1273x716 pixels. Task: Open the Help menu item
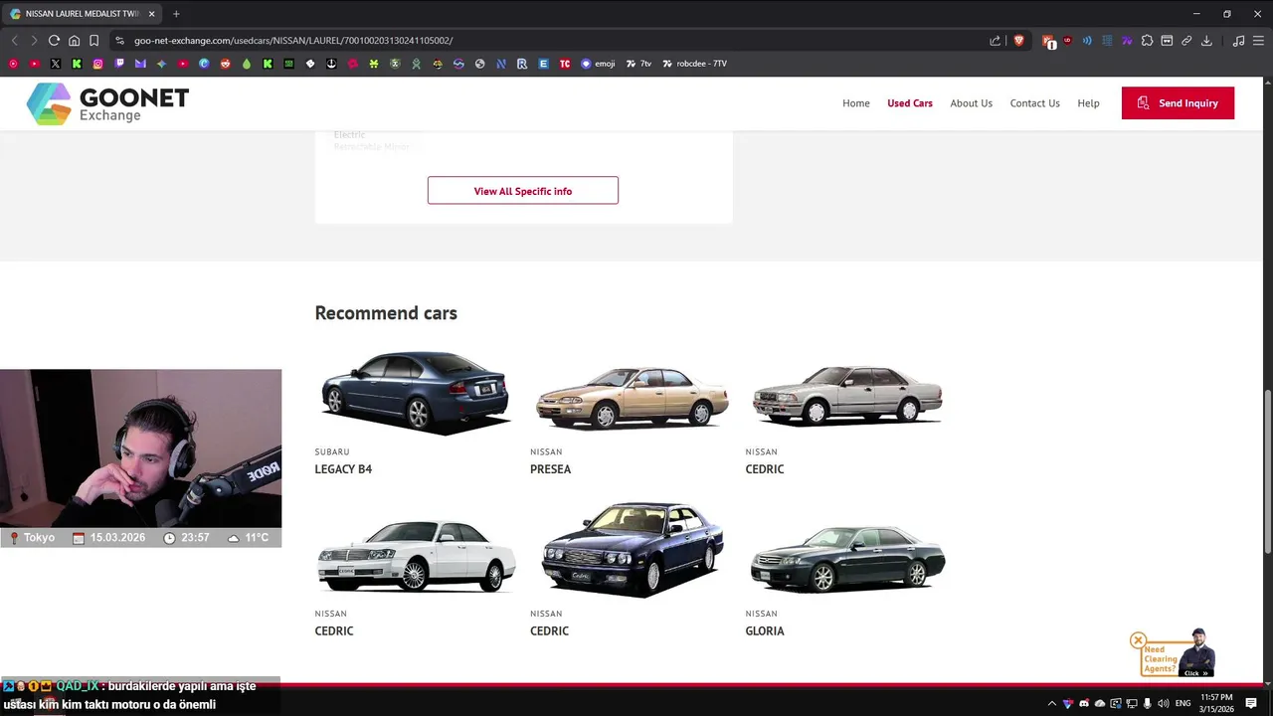pos(1088,103)
